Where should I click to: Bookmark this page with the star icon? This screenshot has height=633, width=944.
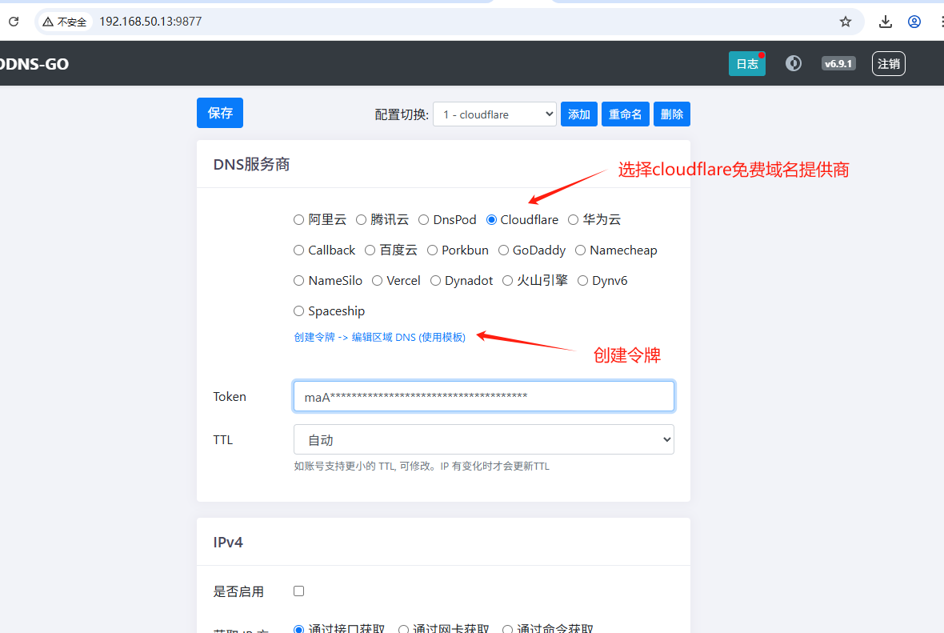846,22
